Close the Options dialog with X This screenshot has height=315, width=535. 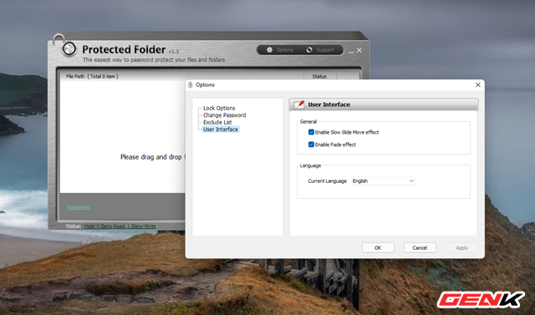pyautogui.click(x=477, y=85)
